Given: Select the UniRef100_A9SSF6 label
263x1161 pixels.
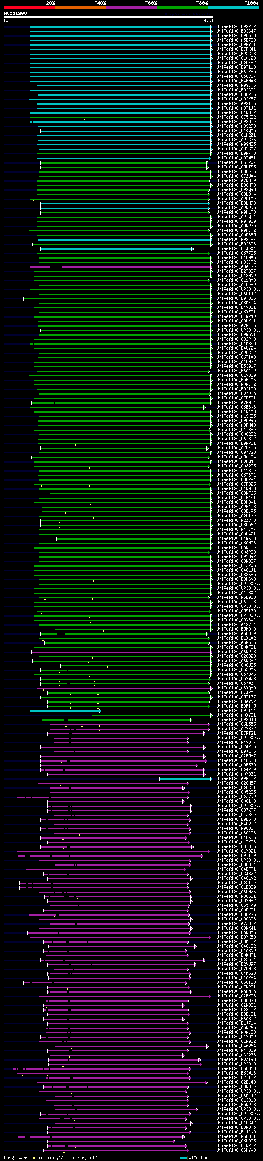Looking at the screenshot, I should [x=236, y=86].
